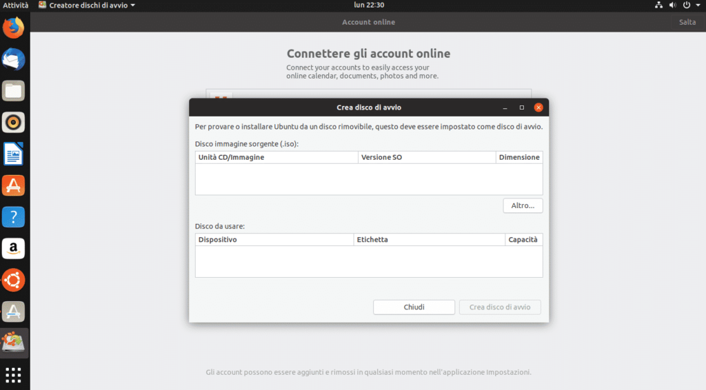This screenshot has width=706, height=390.
Task: Open the Files manager dock icon
Action: [x=14, y=91]
